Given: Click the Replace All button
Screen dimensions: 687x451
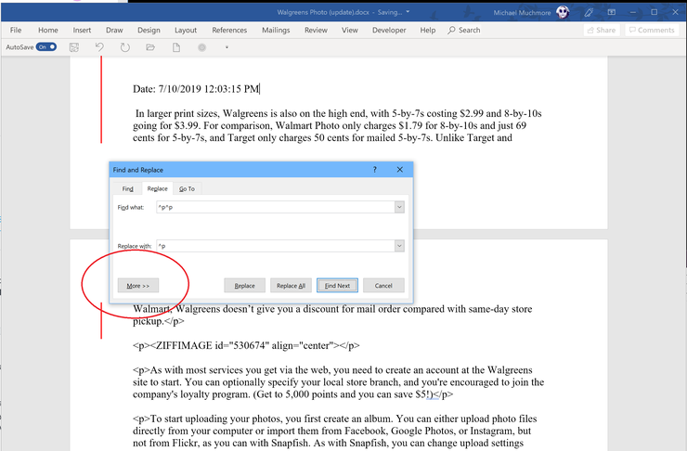Looking at the screenshot, I should [291, 286].
